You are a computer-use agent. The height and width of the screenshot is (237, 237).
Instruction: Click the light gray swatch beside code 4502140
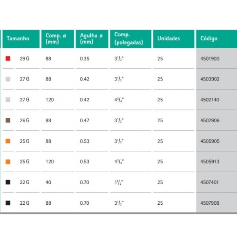pyautogui.click(x=8, y=100)
